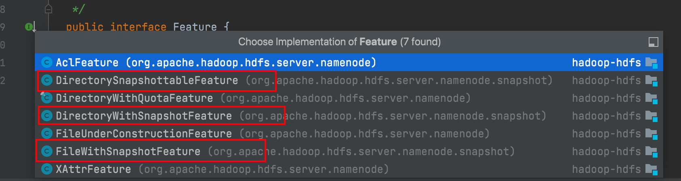681x181 pixels.
Task: Click the module folder icon in XAttrFeature row
Action: click(651, 169)
